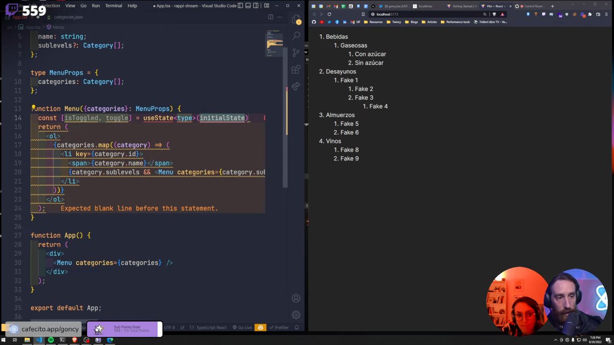Open the Explorer view in VS Code activity bar

click(296, 19)
